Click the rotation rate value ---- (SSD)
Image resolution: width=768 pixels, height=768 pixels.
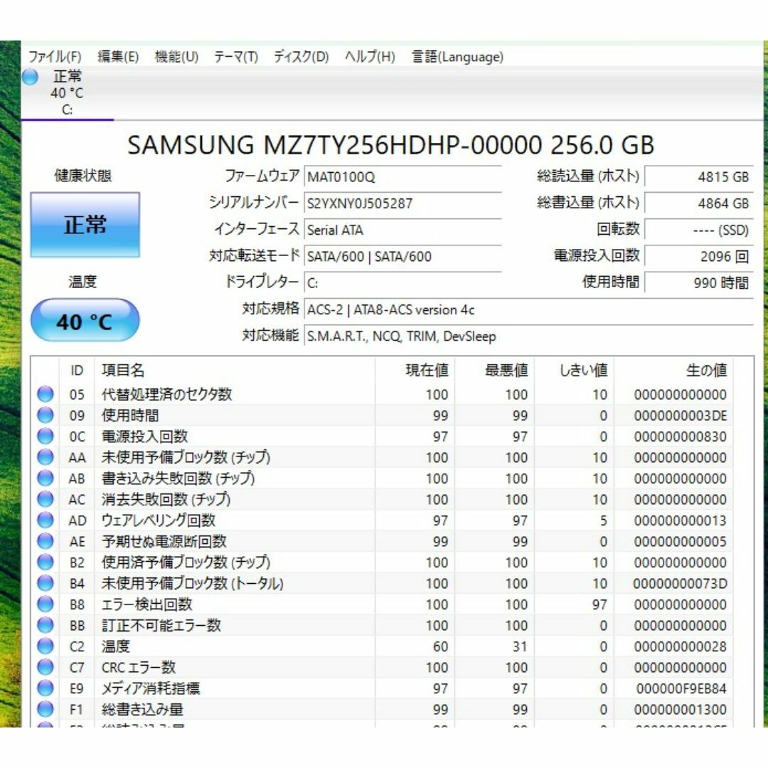[x=699, y=230]
